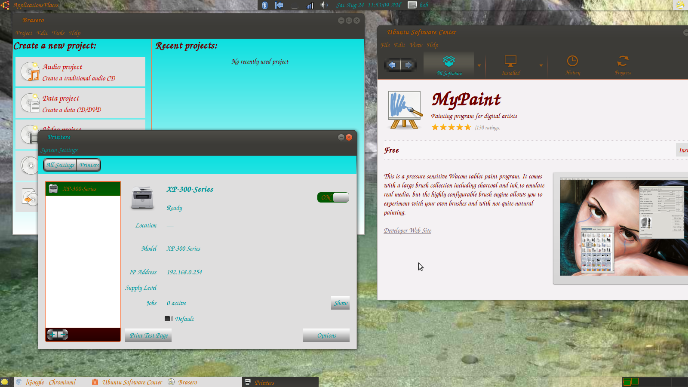The width and height of the screenshot is (688, 387).
Task: Open Software Center View menu
Action: [x=416, y=45]
